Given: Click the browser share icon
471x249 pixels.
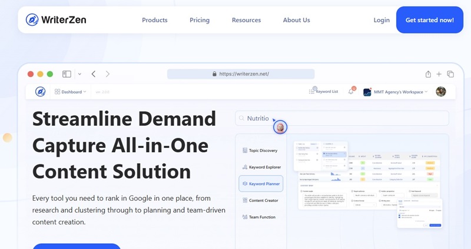Looking at the screenshot, I should tap(428, 74).
